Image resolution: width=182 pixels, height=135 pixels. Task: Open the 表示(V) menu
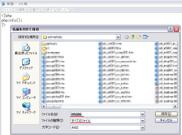[x=52, y=10]
